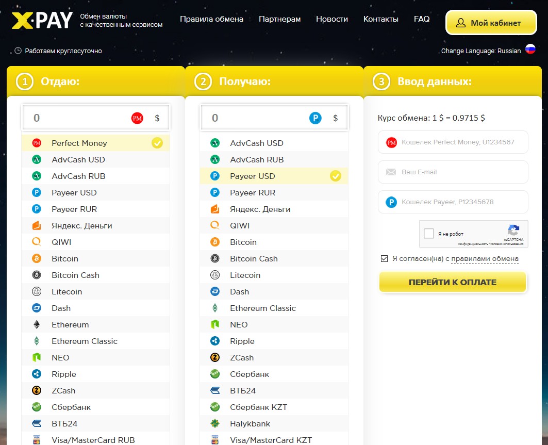Go to the FAQ page
This screenshot has width=548, height=445.
(x=421, y=19)
